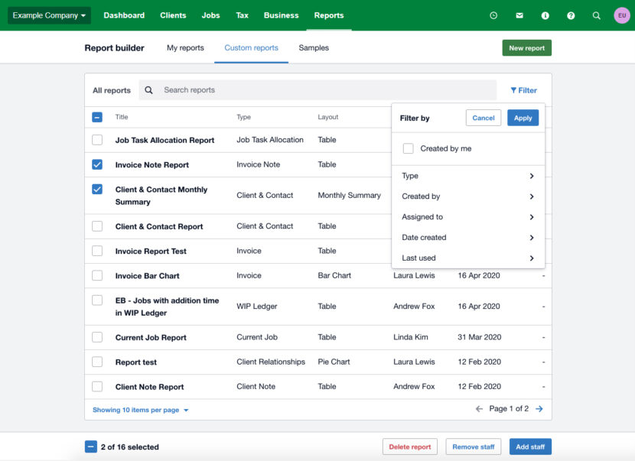Open the help question mark icon
This screenshot has height=461, width=635.
pyautogui.click(x=571, y=15)
